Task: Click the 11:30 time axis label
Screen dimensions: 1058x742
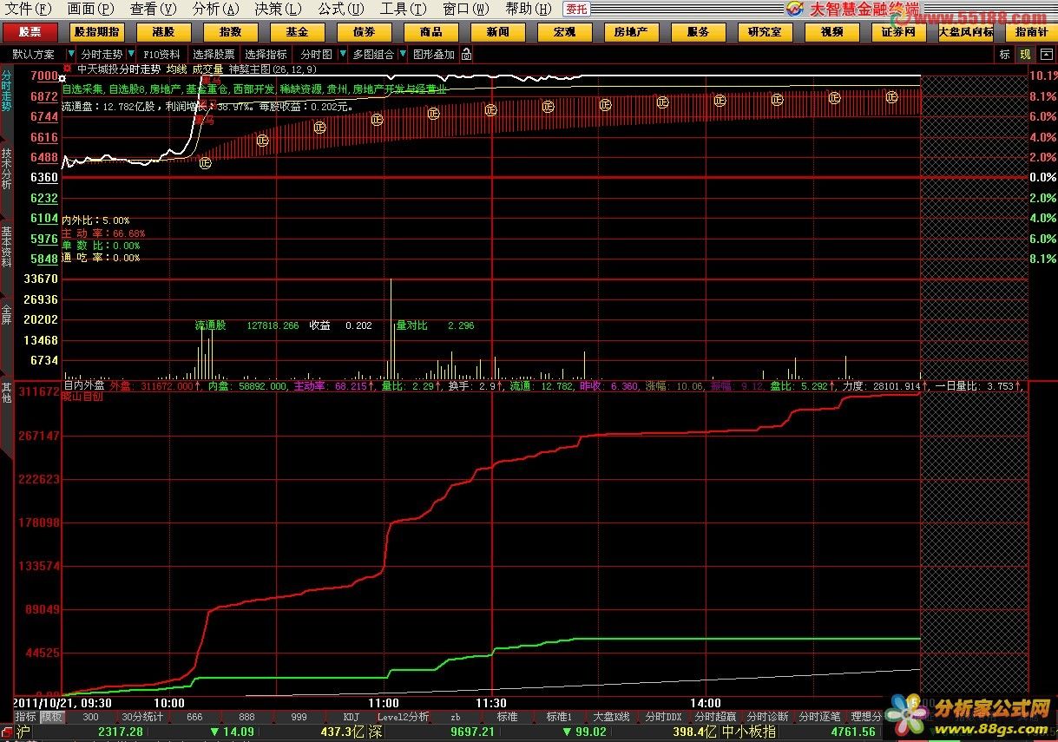Action: [492, 702]
